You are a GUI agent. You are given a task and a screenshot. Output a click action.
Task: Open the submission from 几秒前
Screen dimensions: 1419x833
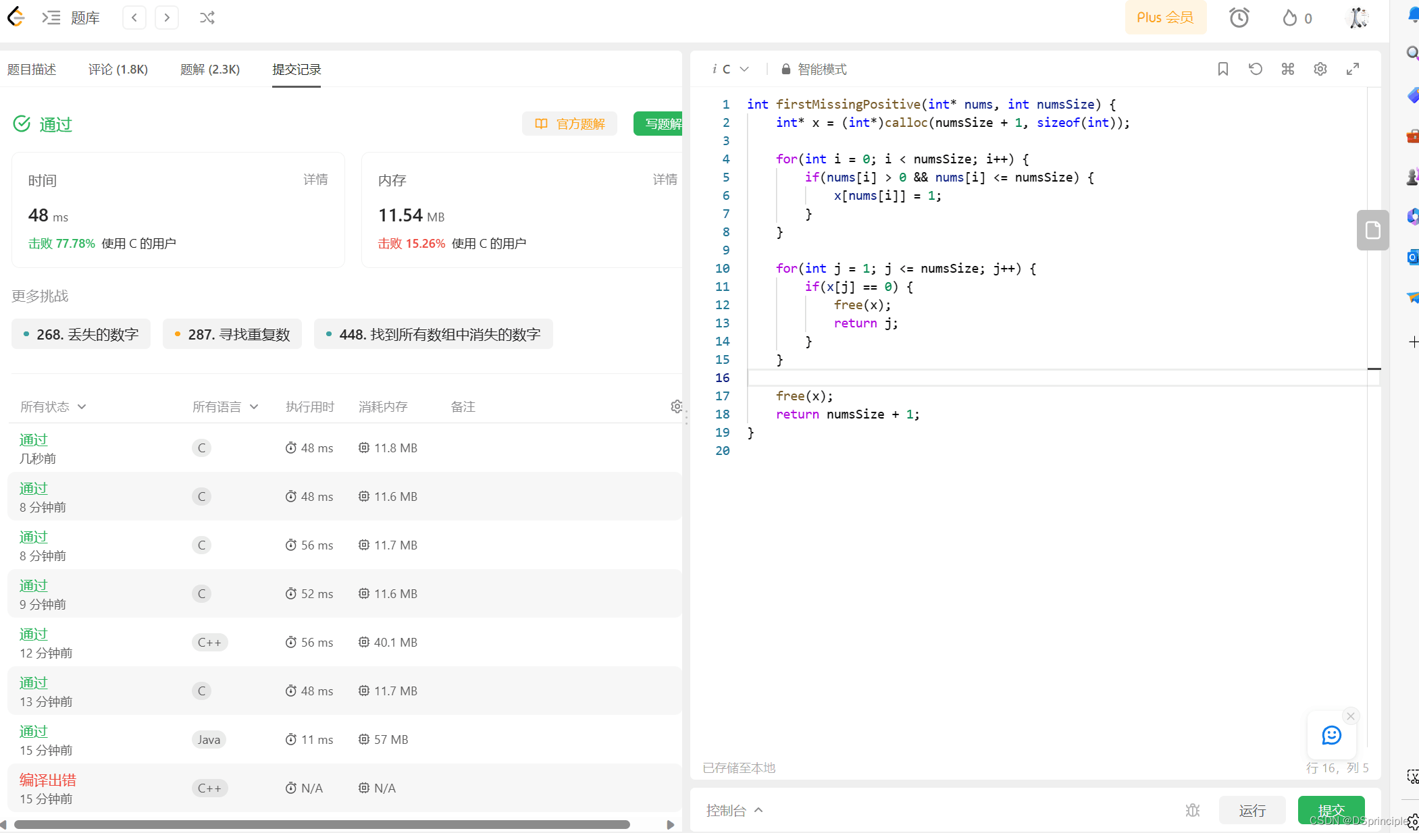(x=344, y=448)
